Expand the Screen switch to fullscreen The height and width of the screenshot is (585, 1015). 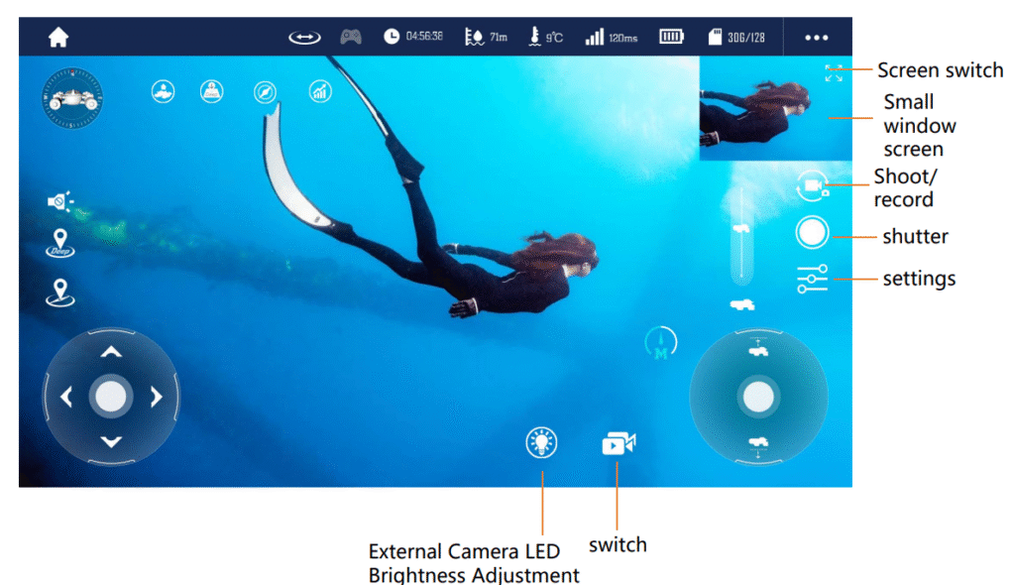(x=833, y=71)
